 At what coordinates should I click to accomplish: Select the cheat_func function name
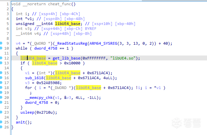pyautogui.click(x=60, y=4)
